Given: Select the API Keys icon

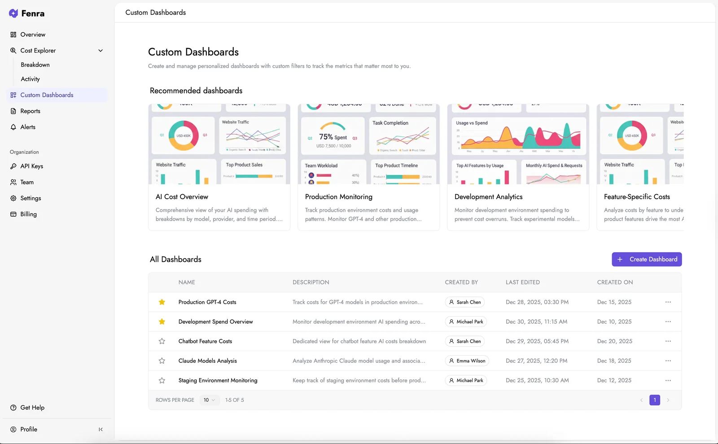Looking at the screenshot, I should (x=14, y=166).
